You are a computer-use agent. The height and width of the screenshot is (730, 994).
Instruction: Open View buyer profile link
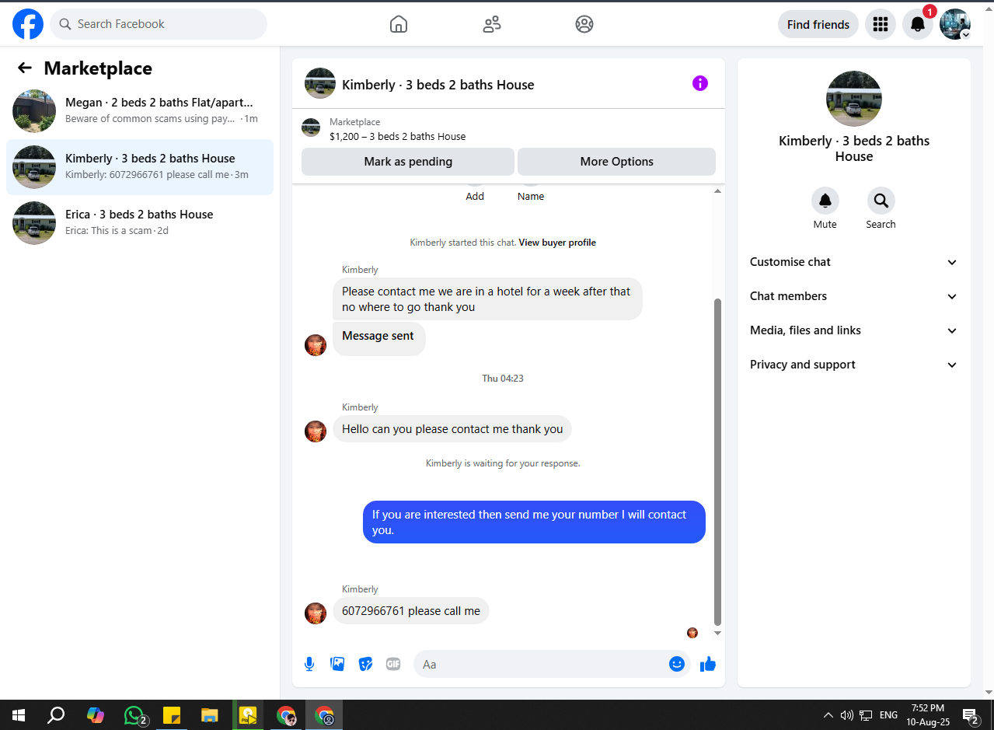[x=557, y=243]
